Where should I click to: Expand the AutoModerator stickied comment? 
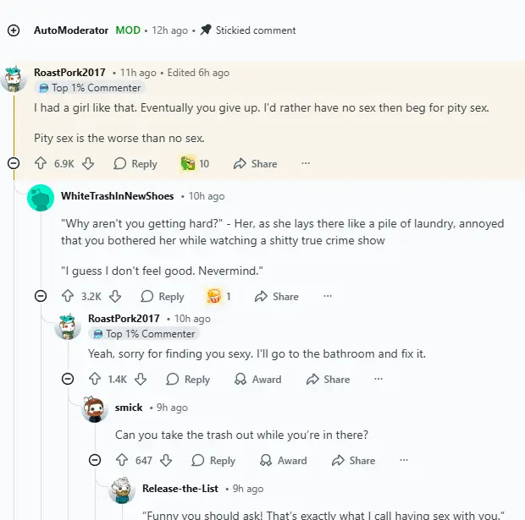pyautogui.click(x=13, y=30)
